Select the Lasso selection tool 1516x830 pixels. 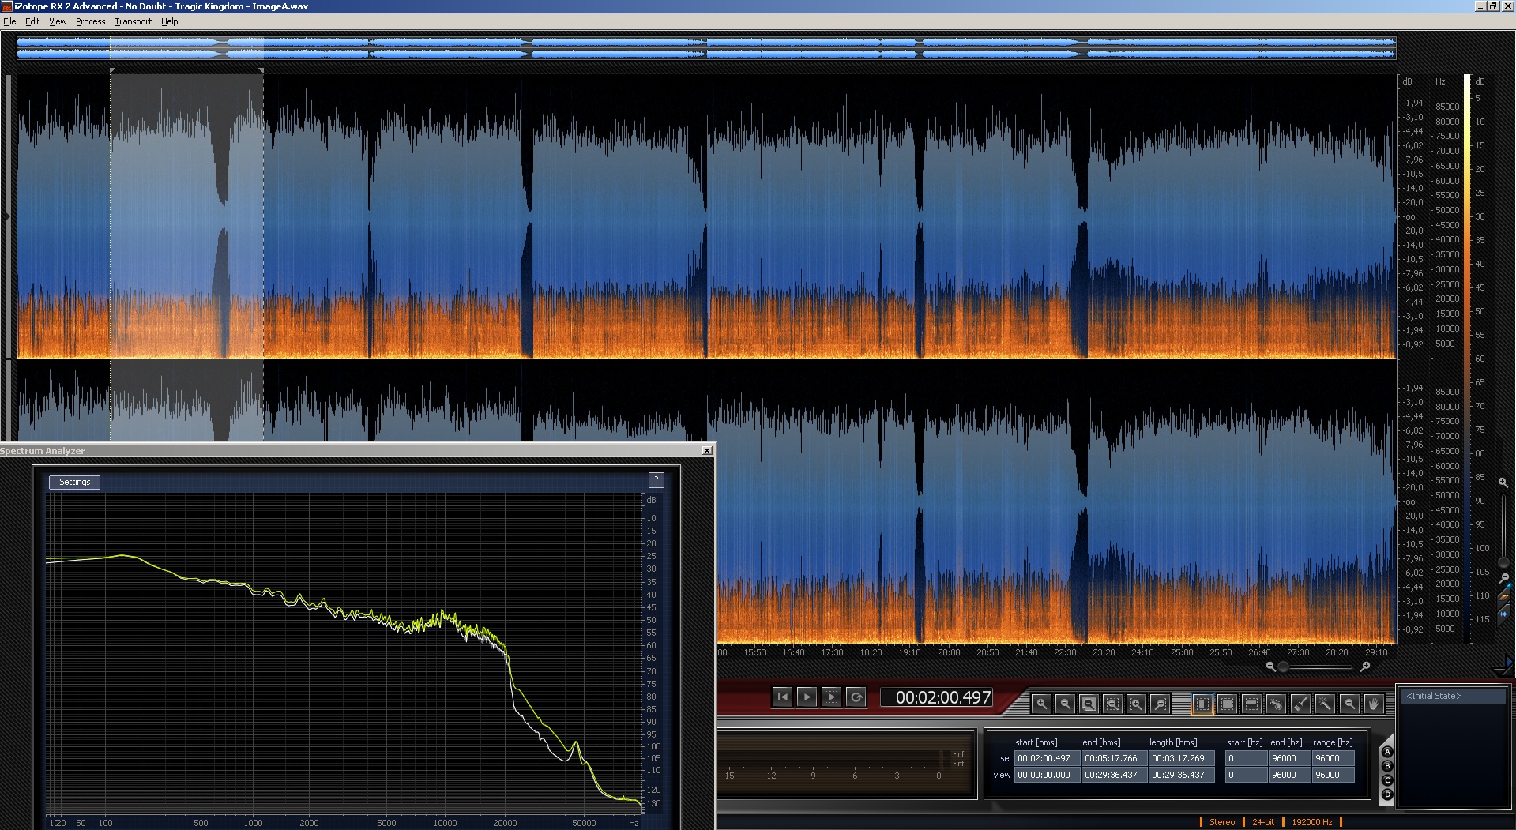click(1276, 704)
